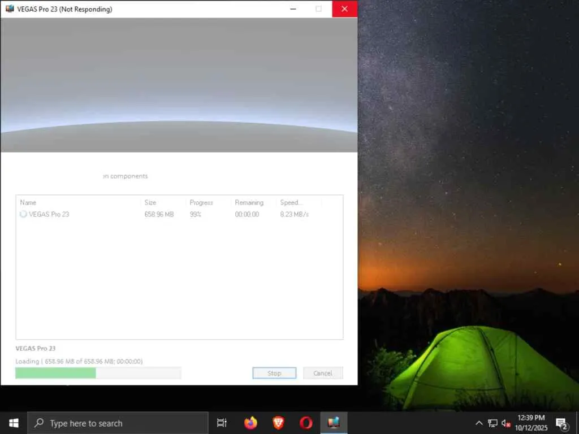
Task: Click the Cancel button in installer
Action: (x=323, y=373)
